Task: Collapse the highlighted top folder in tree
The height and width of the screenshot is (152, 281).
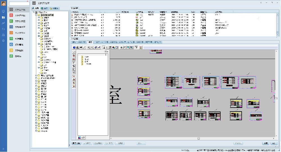Action: click(x=36, y=15)
